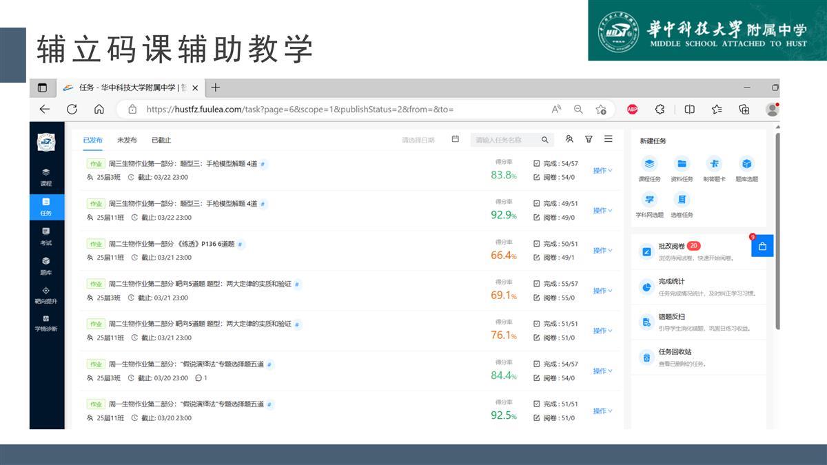Refresh the browser page
The image size is (827, 465).
[72, 109]
